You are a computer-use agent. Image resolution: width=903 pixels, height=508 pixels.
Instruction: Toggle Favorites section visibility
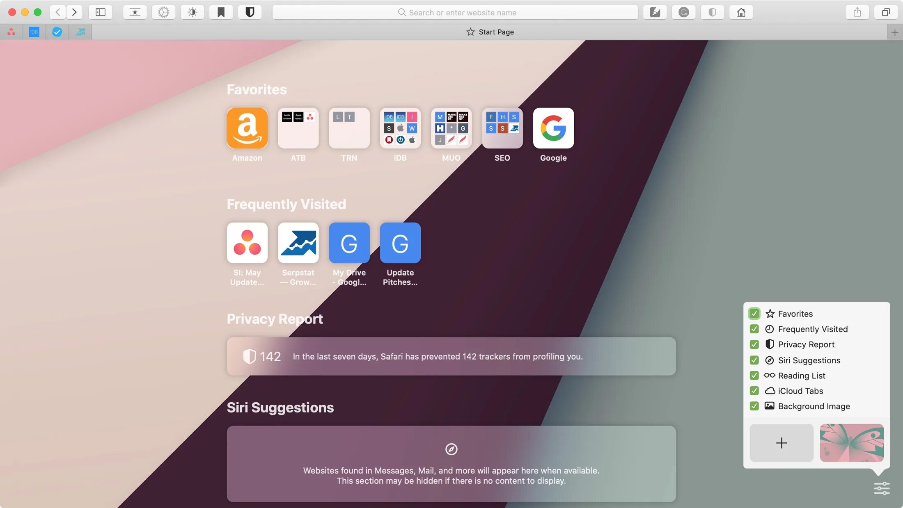click(754, 313)
